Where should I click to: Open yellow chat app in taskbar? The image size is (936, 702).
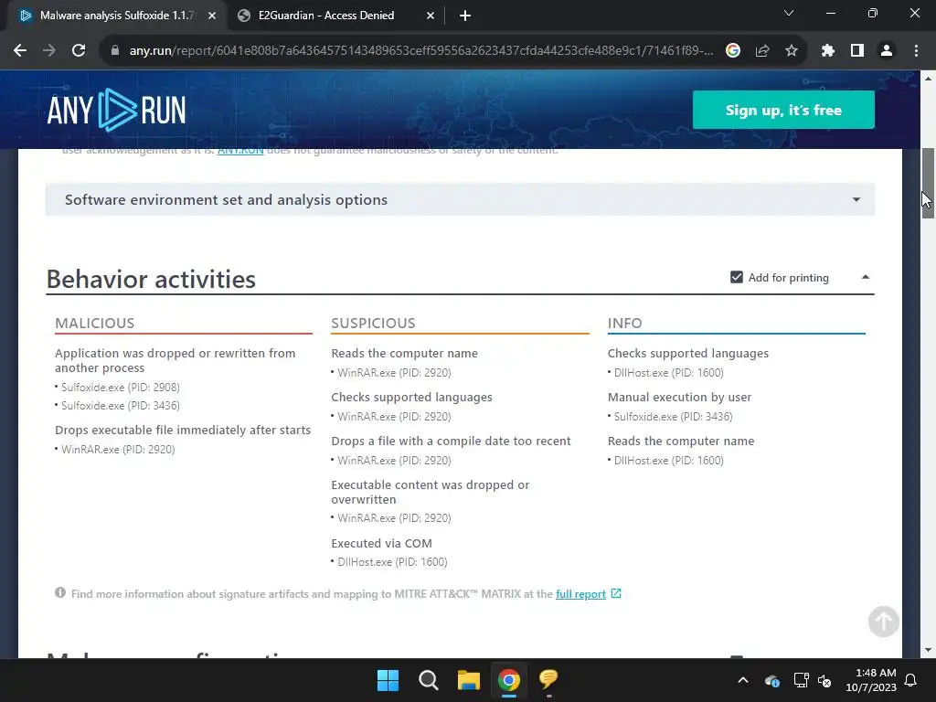pyautogui.click(x=548, y=680)
